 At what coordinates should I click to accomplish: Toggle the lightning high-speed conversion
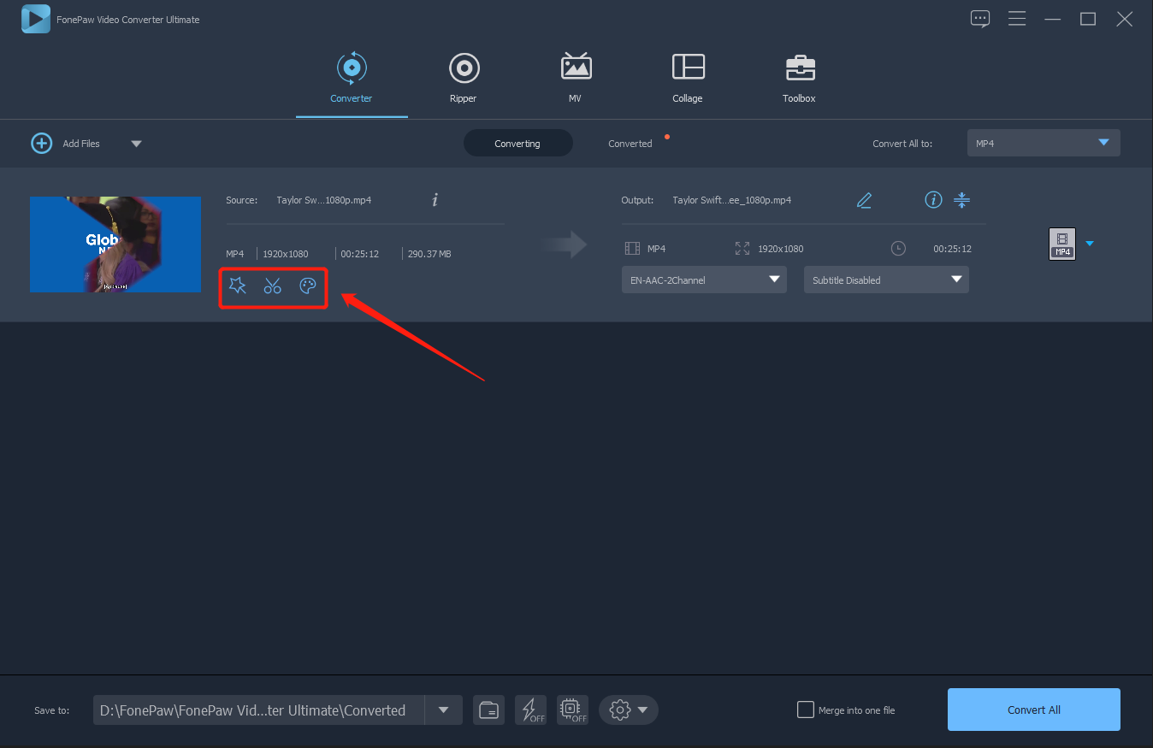coord(530,710)
